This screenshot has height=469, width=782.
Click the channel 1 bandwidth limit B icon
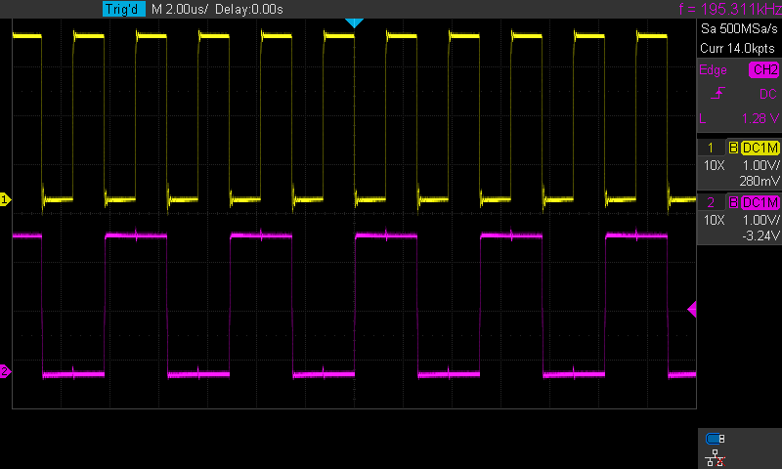pyautogui.click(x=733, y=148)
